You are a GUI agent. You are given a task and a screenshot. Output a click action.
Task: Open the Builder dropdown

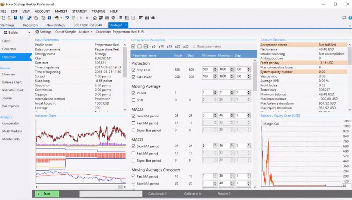click(x=17, y=33)
